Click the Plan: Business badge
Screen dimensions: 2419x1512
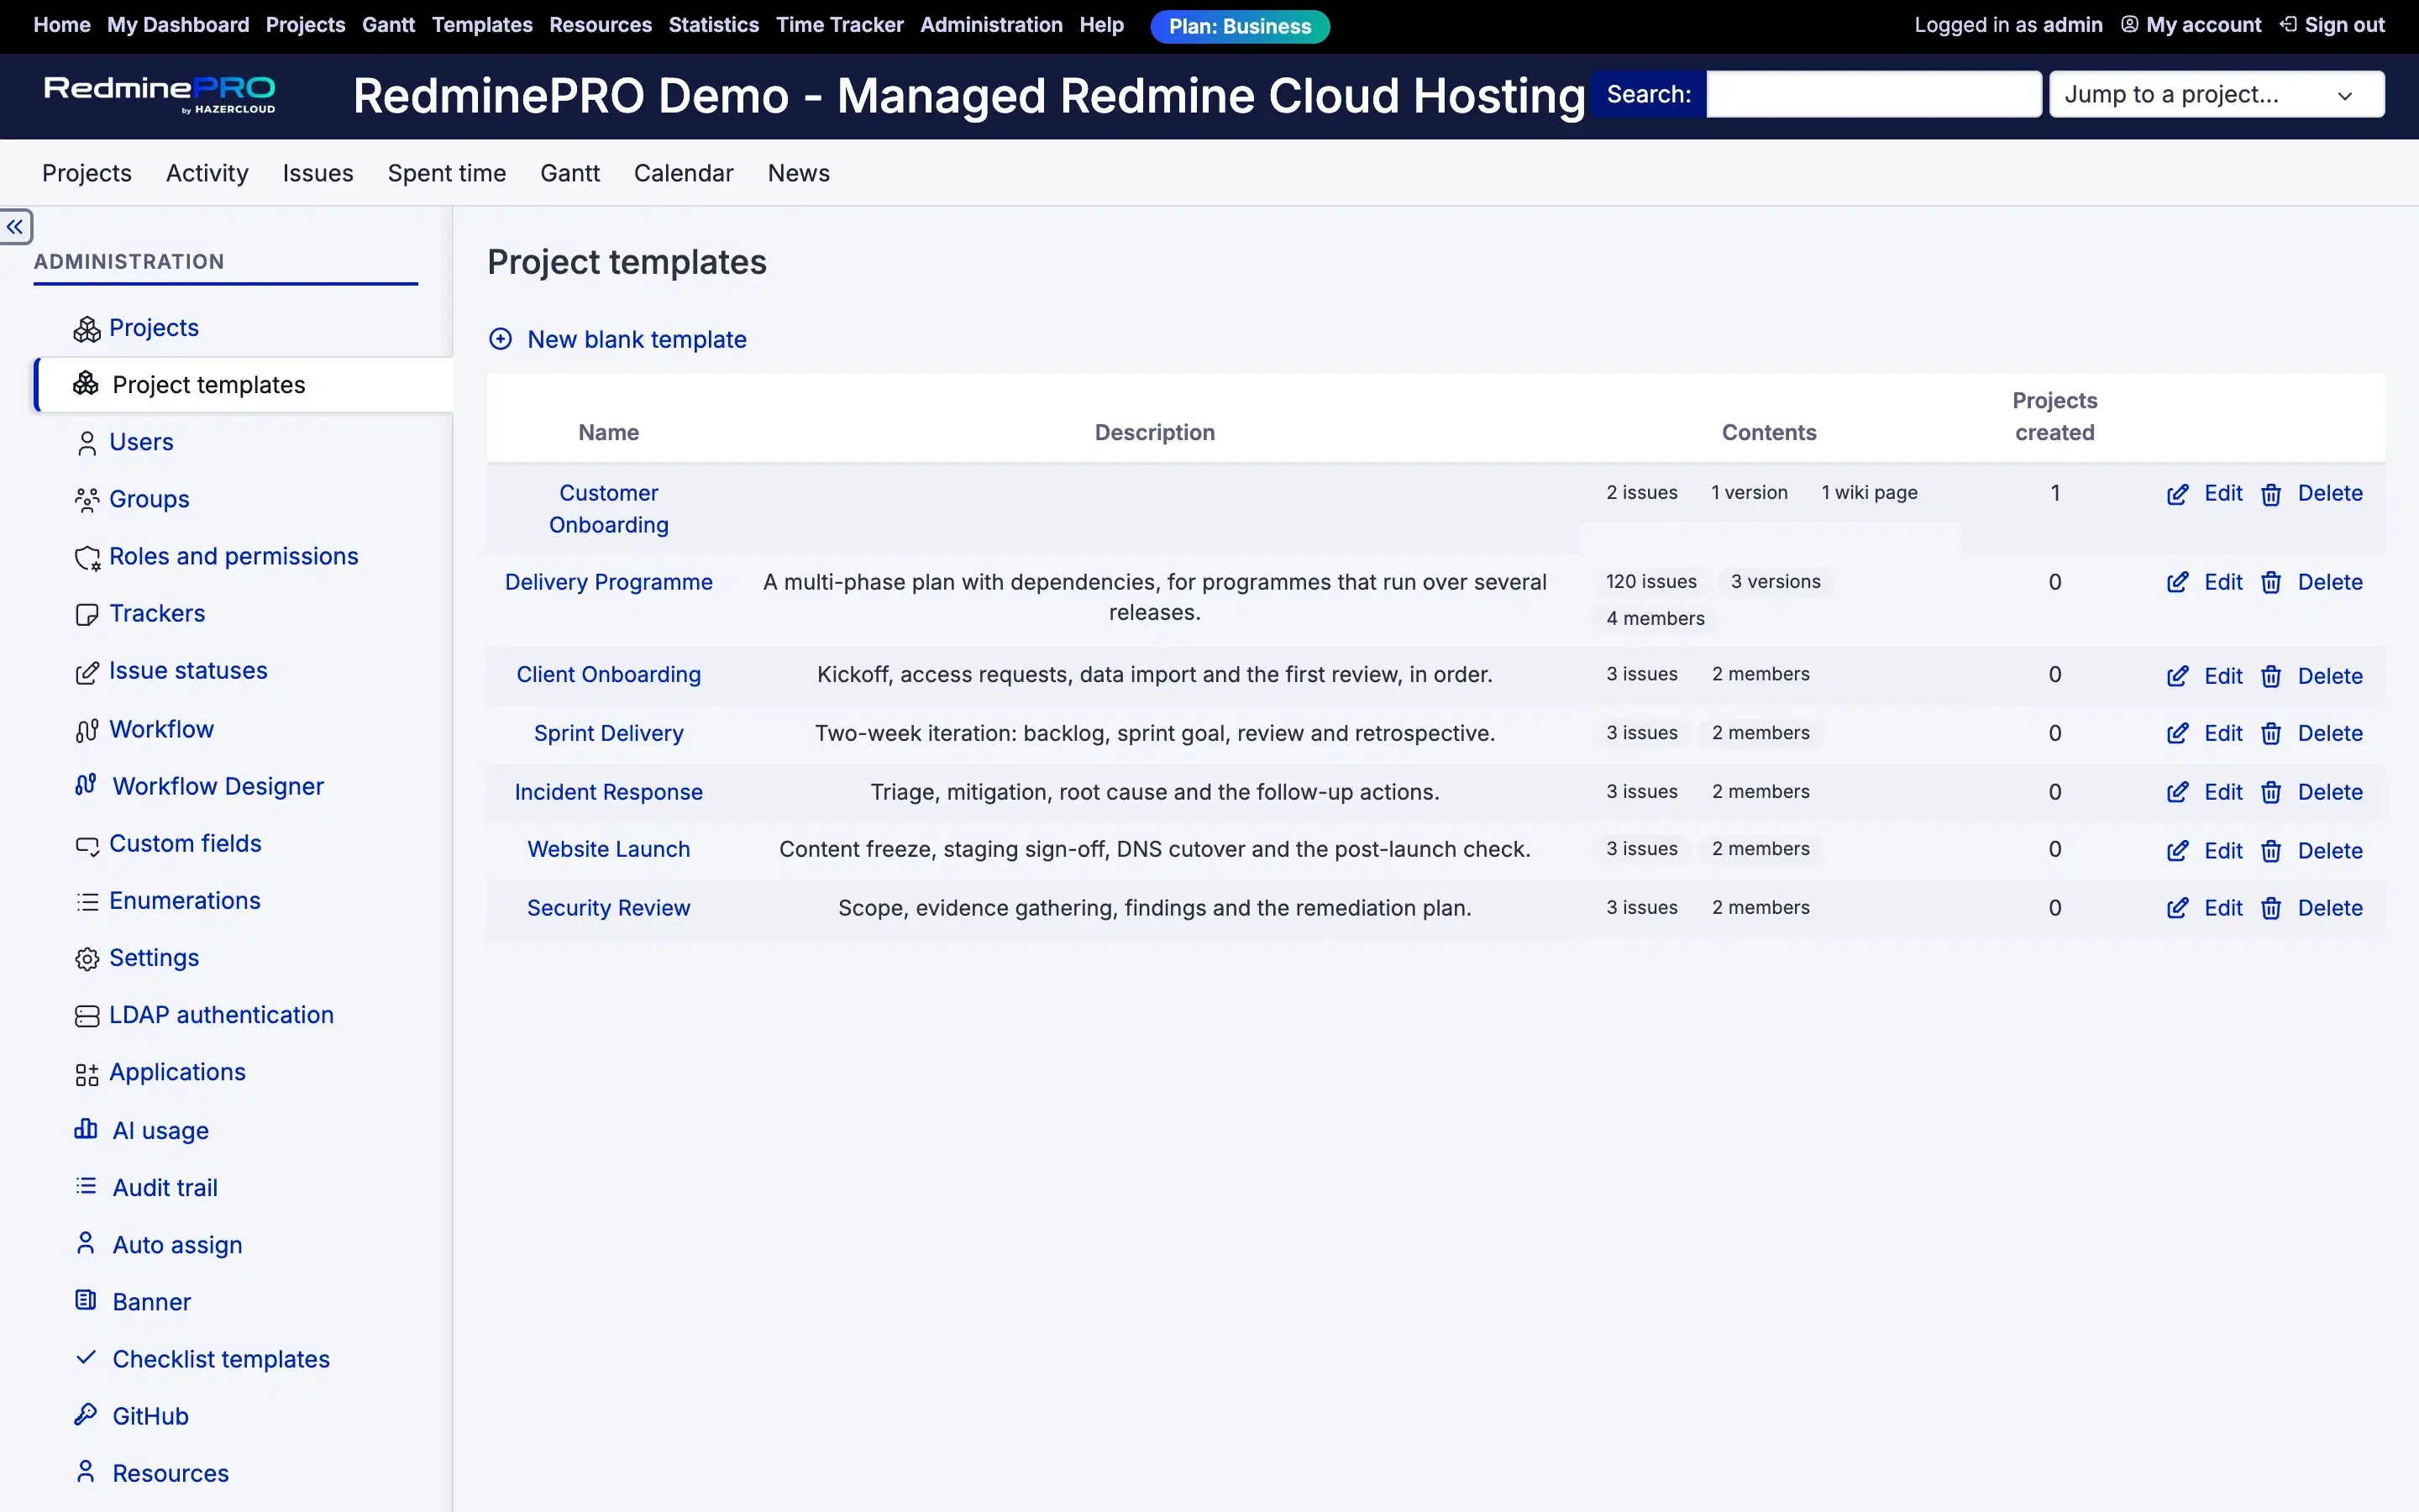1240,26
